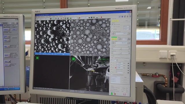Select "Last Position" in the position list
185x104 pixels.
click(114, 77)
